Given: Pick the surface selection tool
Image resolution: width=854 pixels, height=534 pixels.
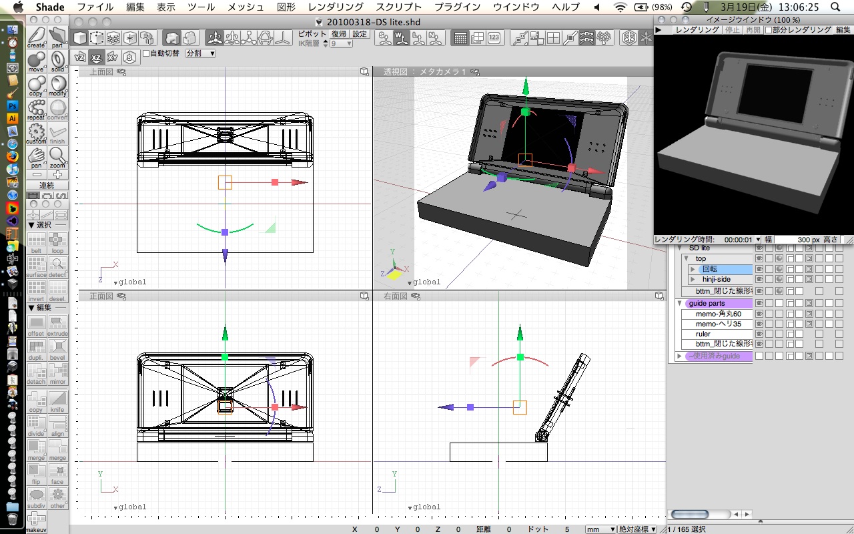Looking at the screenshot, I should pyautogui.click(x=37, y=267).
